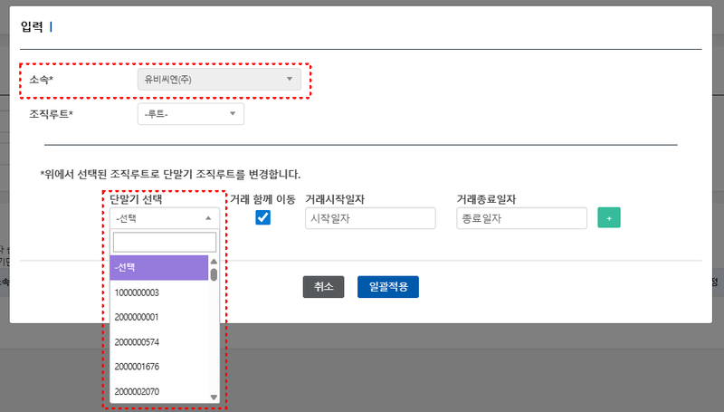Focus the terminal dropdown search box

tap(164, 242)
